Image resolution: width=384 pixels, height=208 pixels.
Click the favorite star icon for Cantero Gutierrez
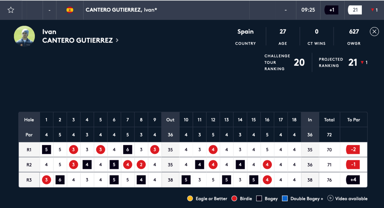[x=11, y=10]
